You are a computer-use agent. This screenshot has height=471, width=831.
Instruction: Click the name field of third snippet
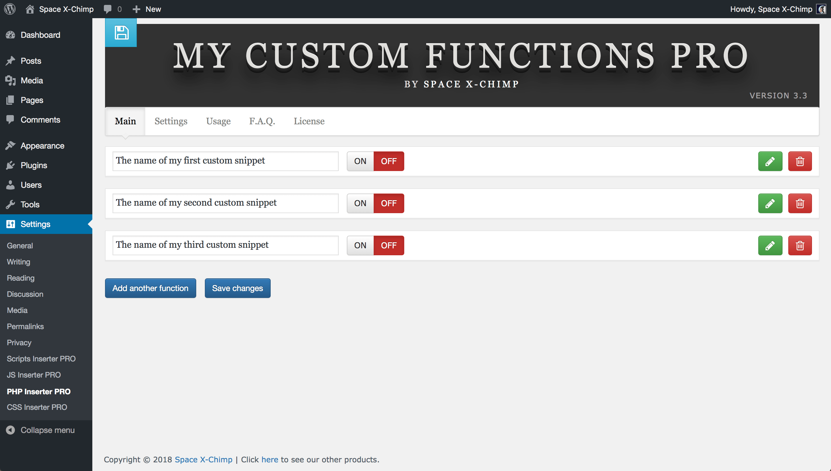[225, 245]
